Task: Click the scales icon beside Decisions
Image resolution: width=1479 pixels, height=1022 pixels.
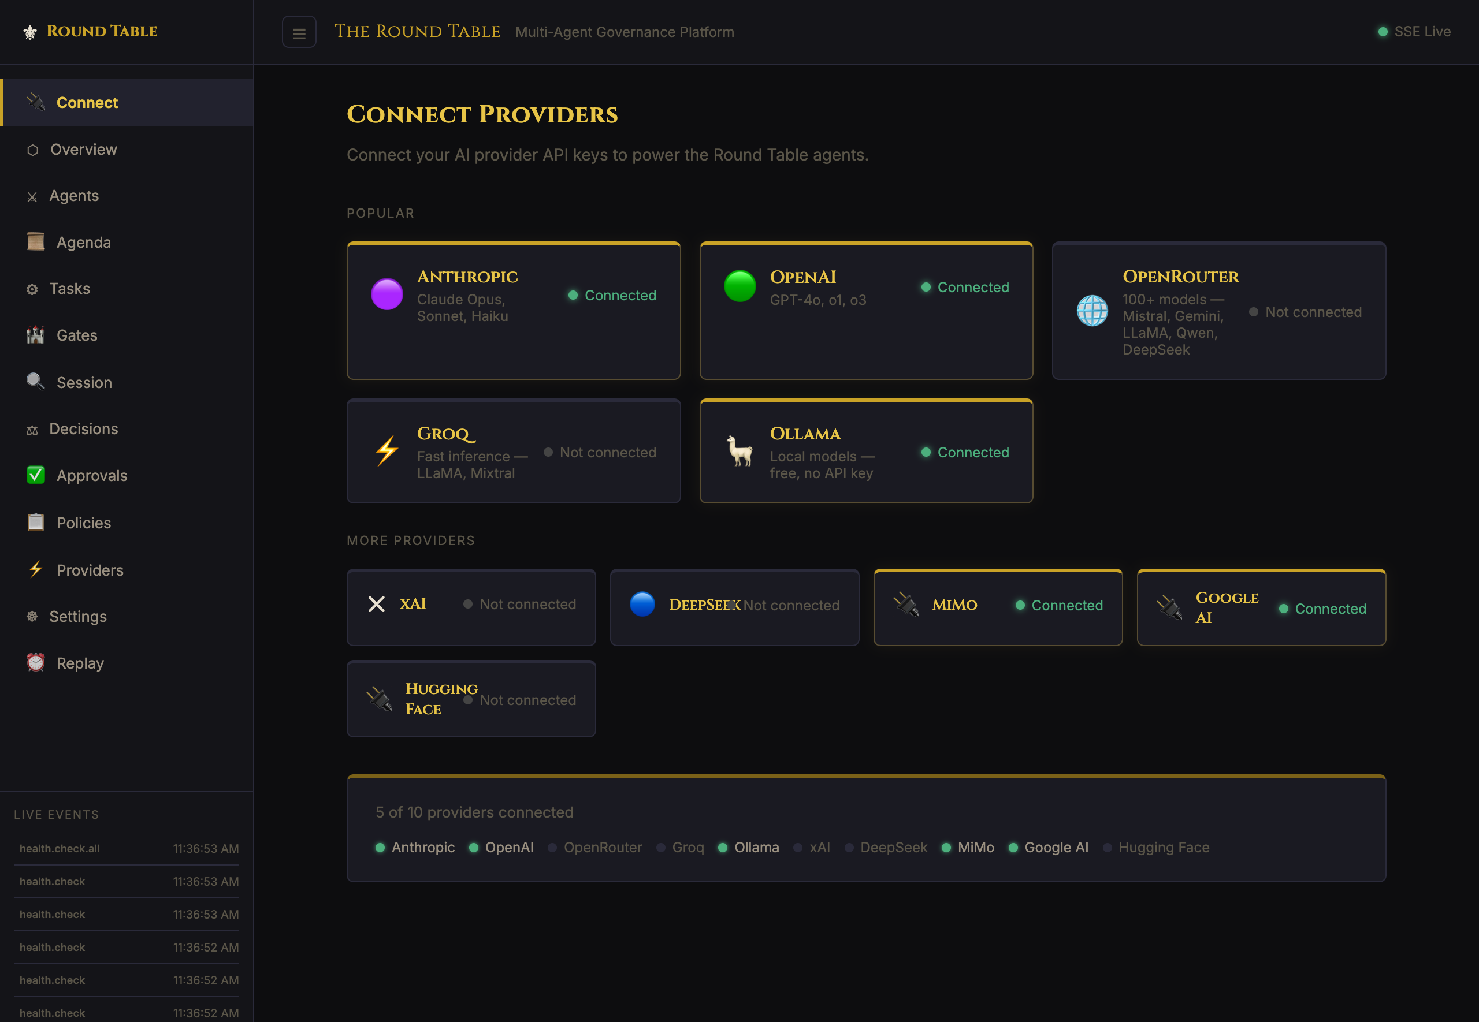Action: click(x=32, y=430)
